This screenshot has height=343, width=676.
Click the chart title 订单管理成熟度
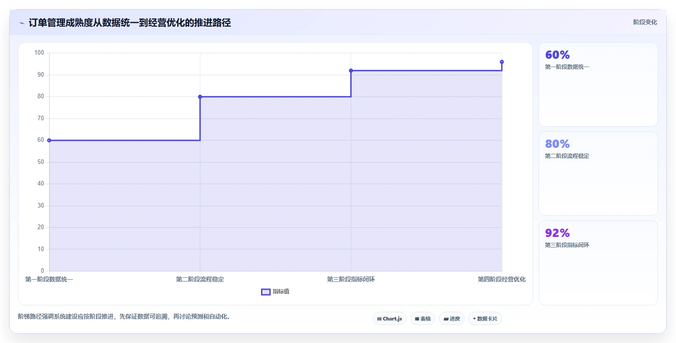click(129, 22)
